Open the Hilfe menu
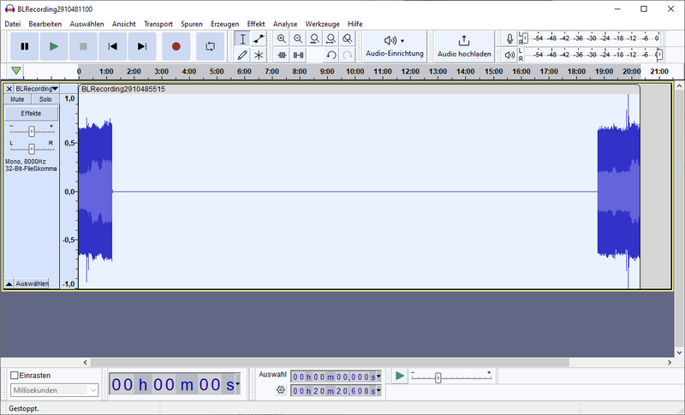This screenshot has width=685, height=415. (x=354, y=24)
